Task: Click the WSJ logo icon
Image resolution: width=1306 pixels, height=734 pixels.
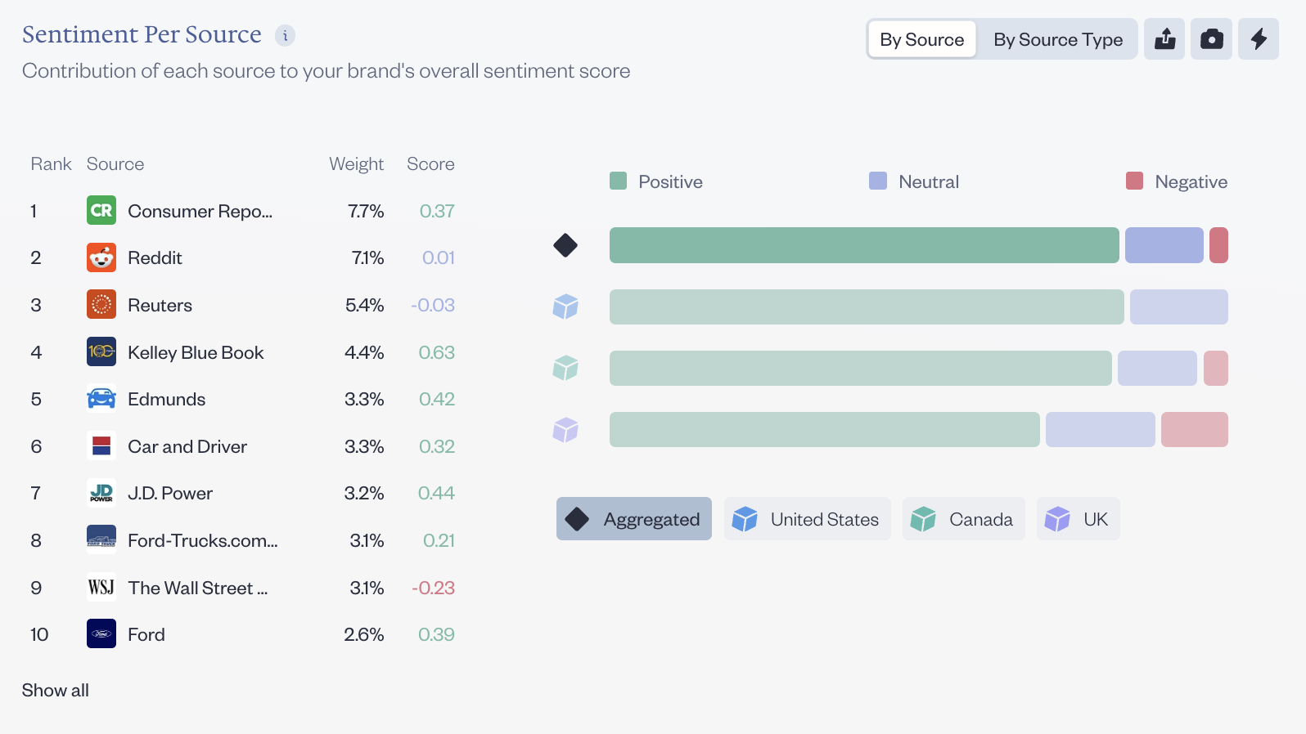Action: pyautogui.click(x=101, y=587)
